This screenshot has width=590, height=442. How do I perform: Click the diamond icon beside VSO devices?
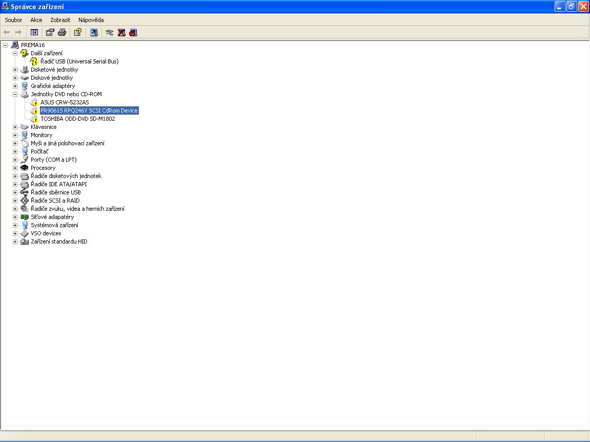(25, 233)
